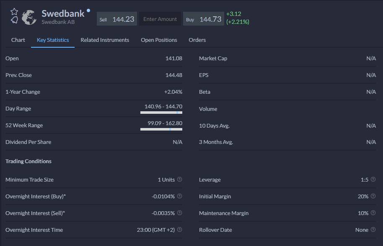Select the overnight sell rate -0.0035%
Image resolution: width=383 pixels, height=246 pixels.
(163, 213)
